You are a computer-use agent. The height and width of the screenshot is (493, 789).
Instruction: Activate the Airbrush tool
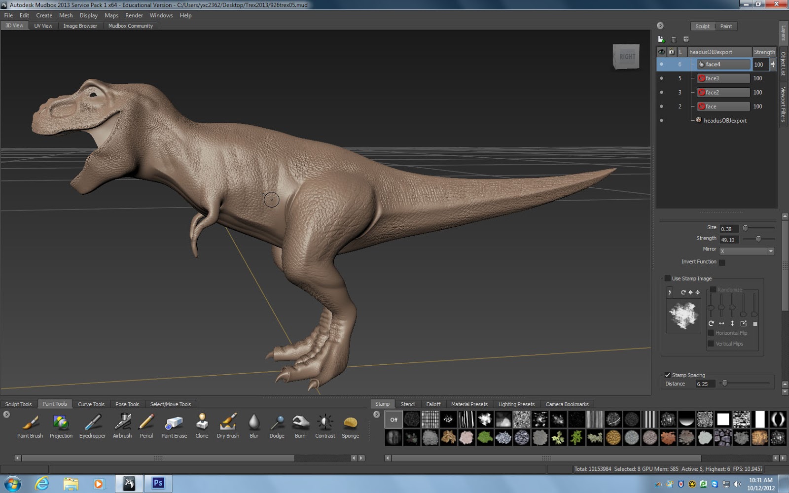(x=122, y=423)
